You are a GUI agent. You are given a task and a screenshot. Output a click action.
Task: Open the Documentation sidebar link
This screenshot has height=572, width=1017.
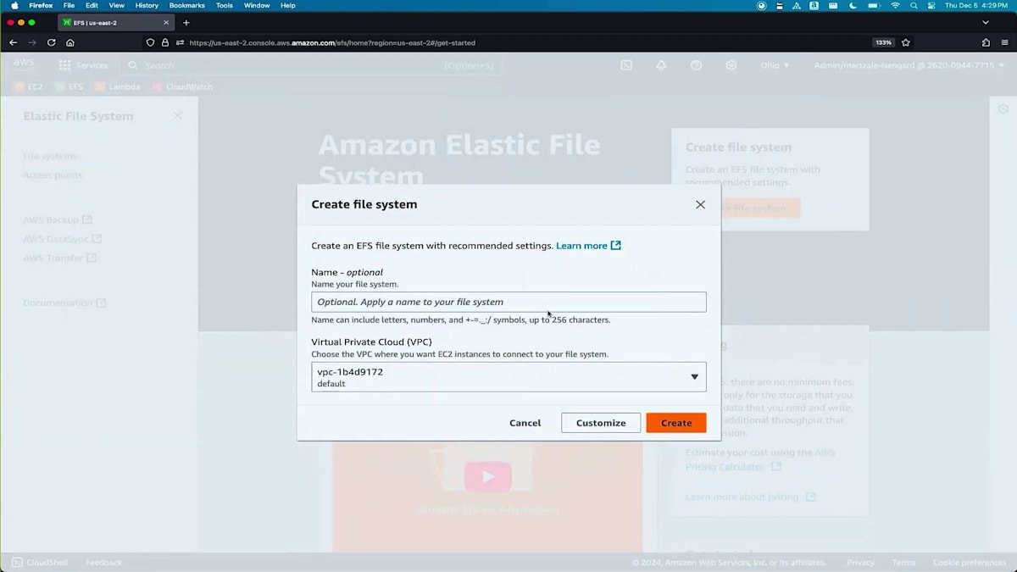64,303
